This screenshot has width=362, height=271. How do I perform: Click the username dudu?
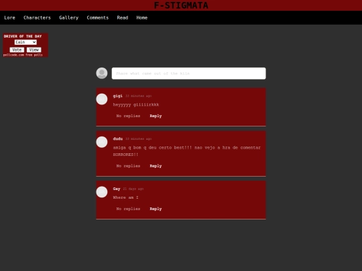[x=118, y=139]
